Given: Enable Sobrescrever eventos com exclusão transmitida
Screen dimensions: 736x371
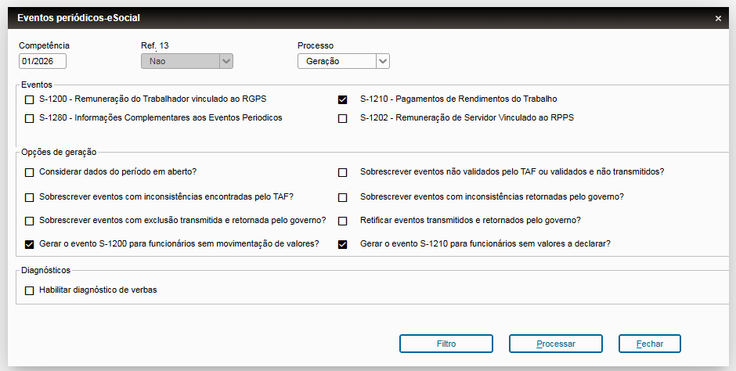Looking at the screenshot, I should (30, 221).
